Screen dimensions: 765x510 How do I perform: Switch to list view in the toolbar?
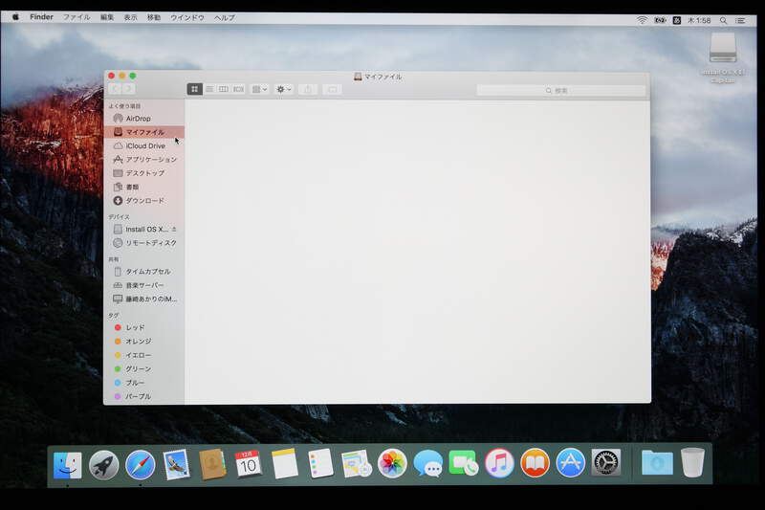[x=209, y=89]
